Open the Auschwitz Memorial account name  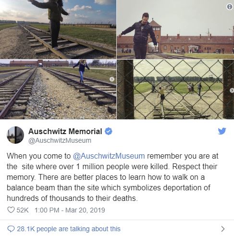pyautogui.click(x=65, y=131)
